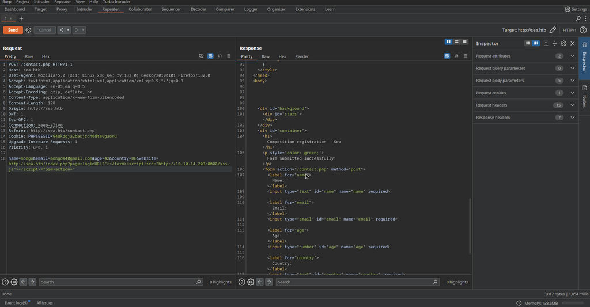Open Inspector settings gear
The height and width of the screenshot is (307, 590).
[563, 43]
